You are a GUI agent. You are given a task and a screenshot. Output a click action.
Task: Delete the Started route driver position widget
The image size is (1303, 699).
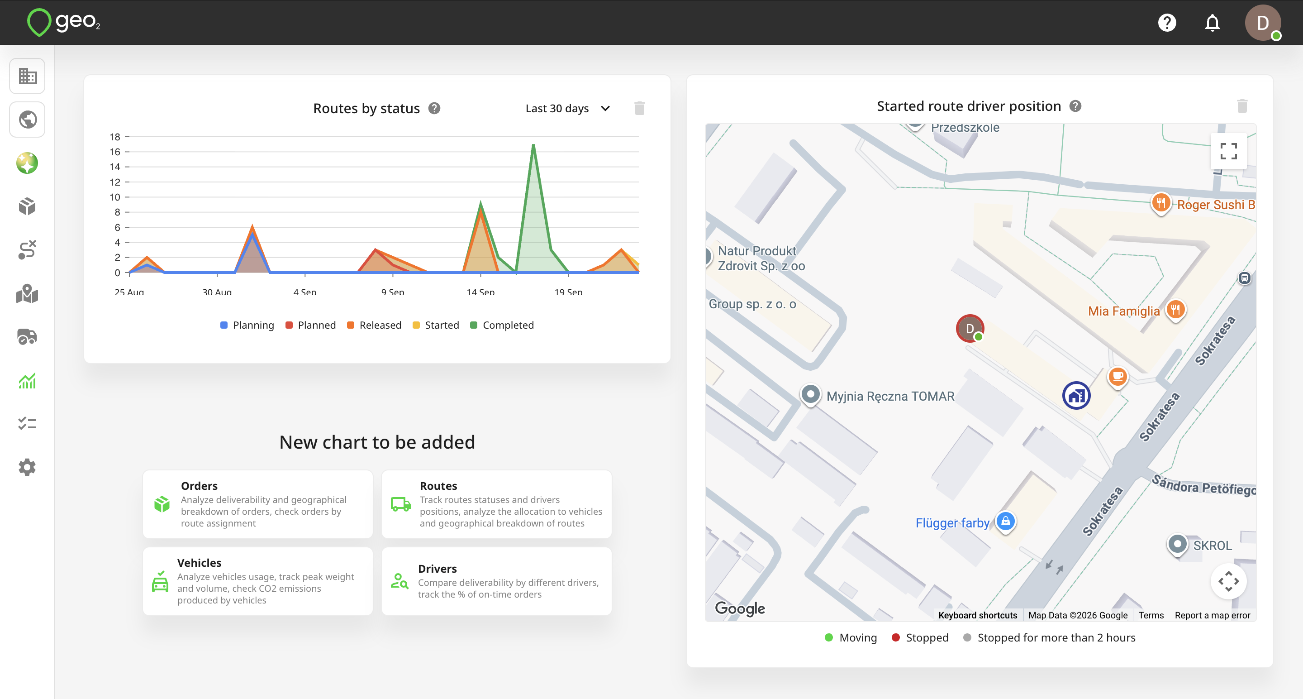click(x=1242, y=106)
